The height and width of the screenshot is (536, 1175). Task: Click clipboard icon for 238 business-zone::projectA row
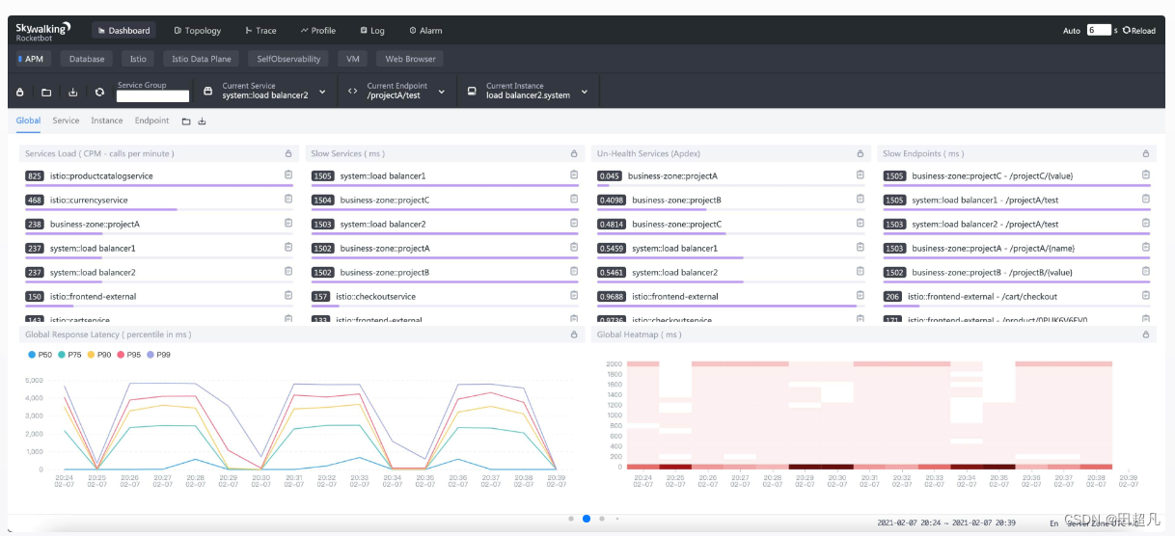coord(288,223)
